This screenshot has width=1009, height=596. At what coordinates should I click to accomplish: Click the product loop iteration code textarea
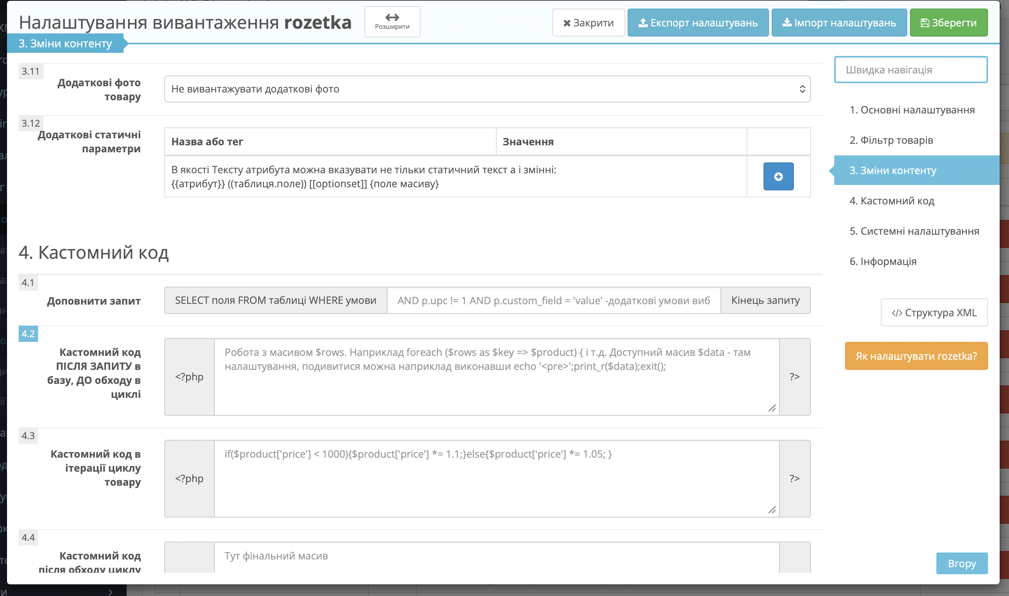496,478
